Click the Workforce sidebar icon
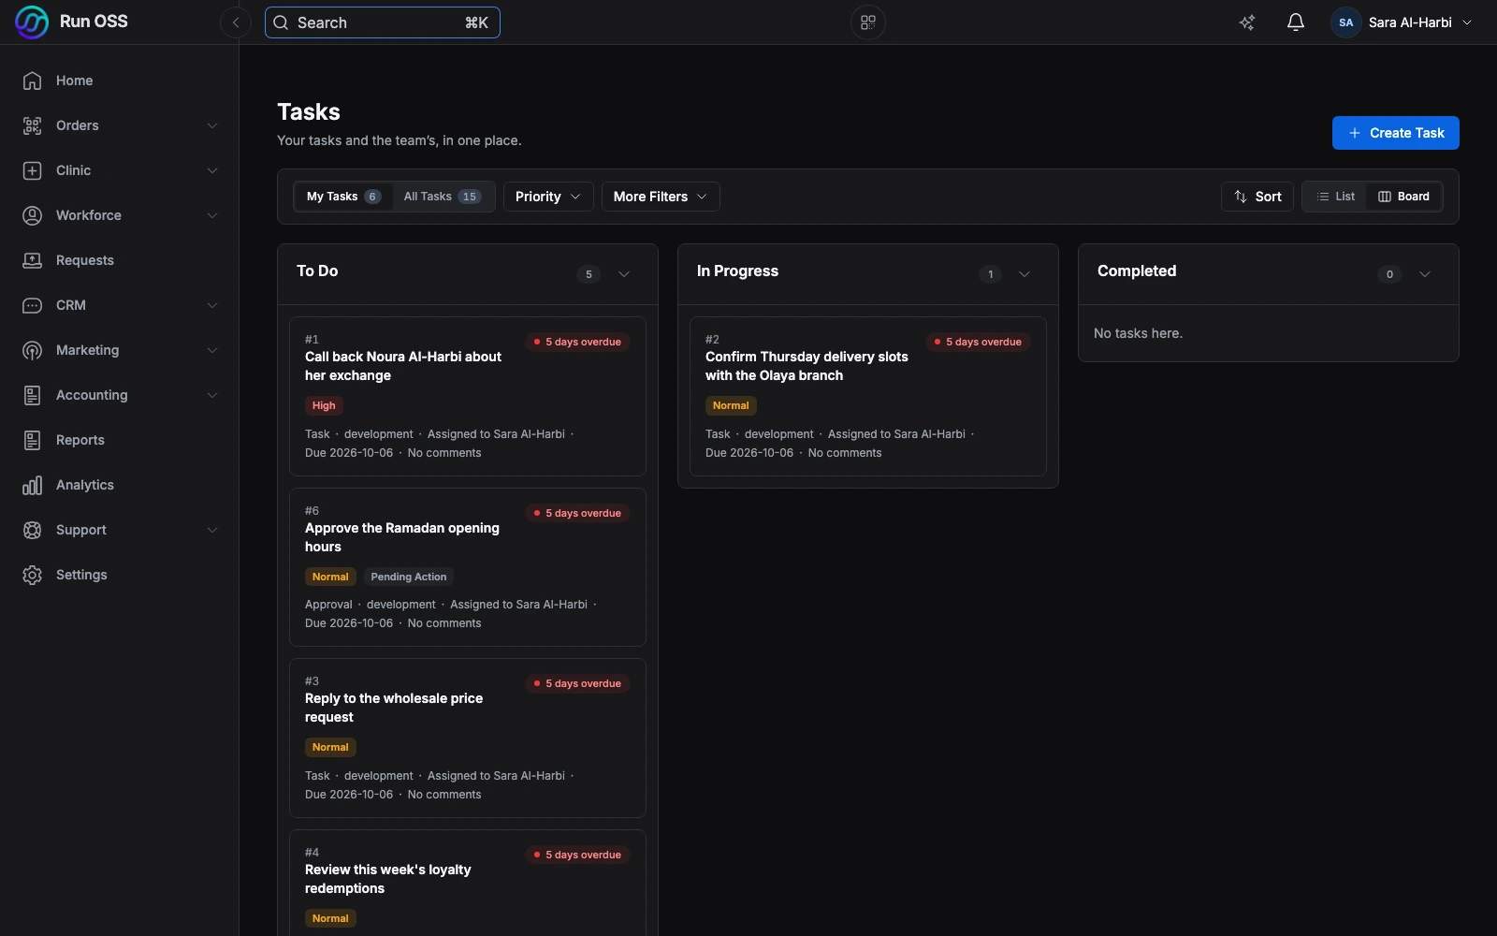 pyautogui.click(x=33, y=215)
